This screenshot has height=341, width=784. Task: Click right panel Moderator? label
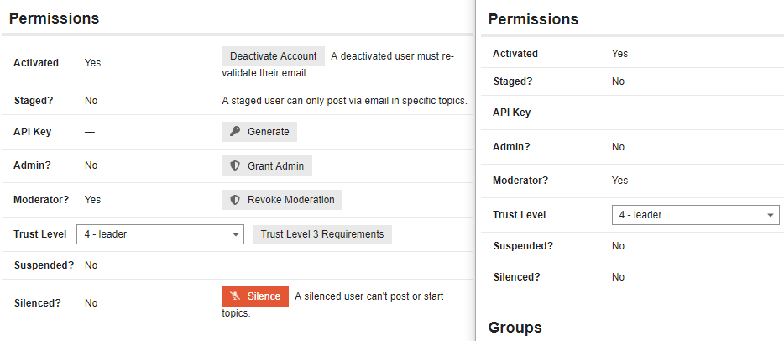click(x=520, y=181)
